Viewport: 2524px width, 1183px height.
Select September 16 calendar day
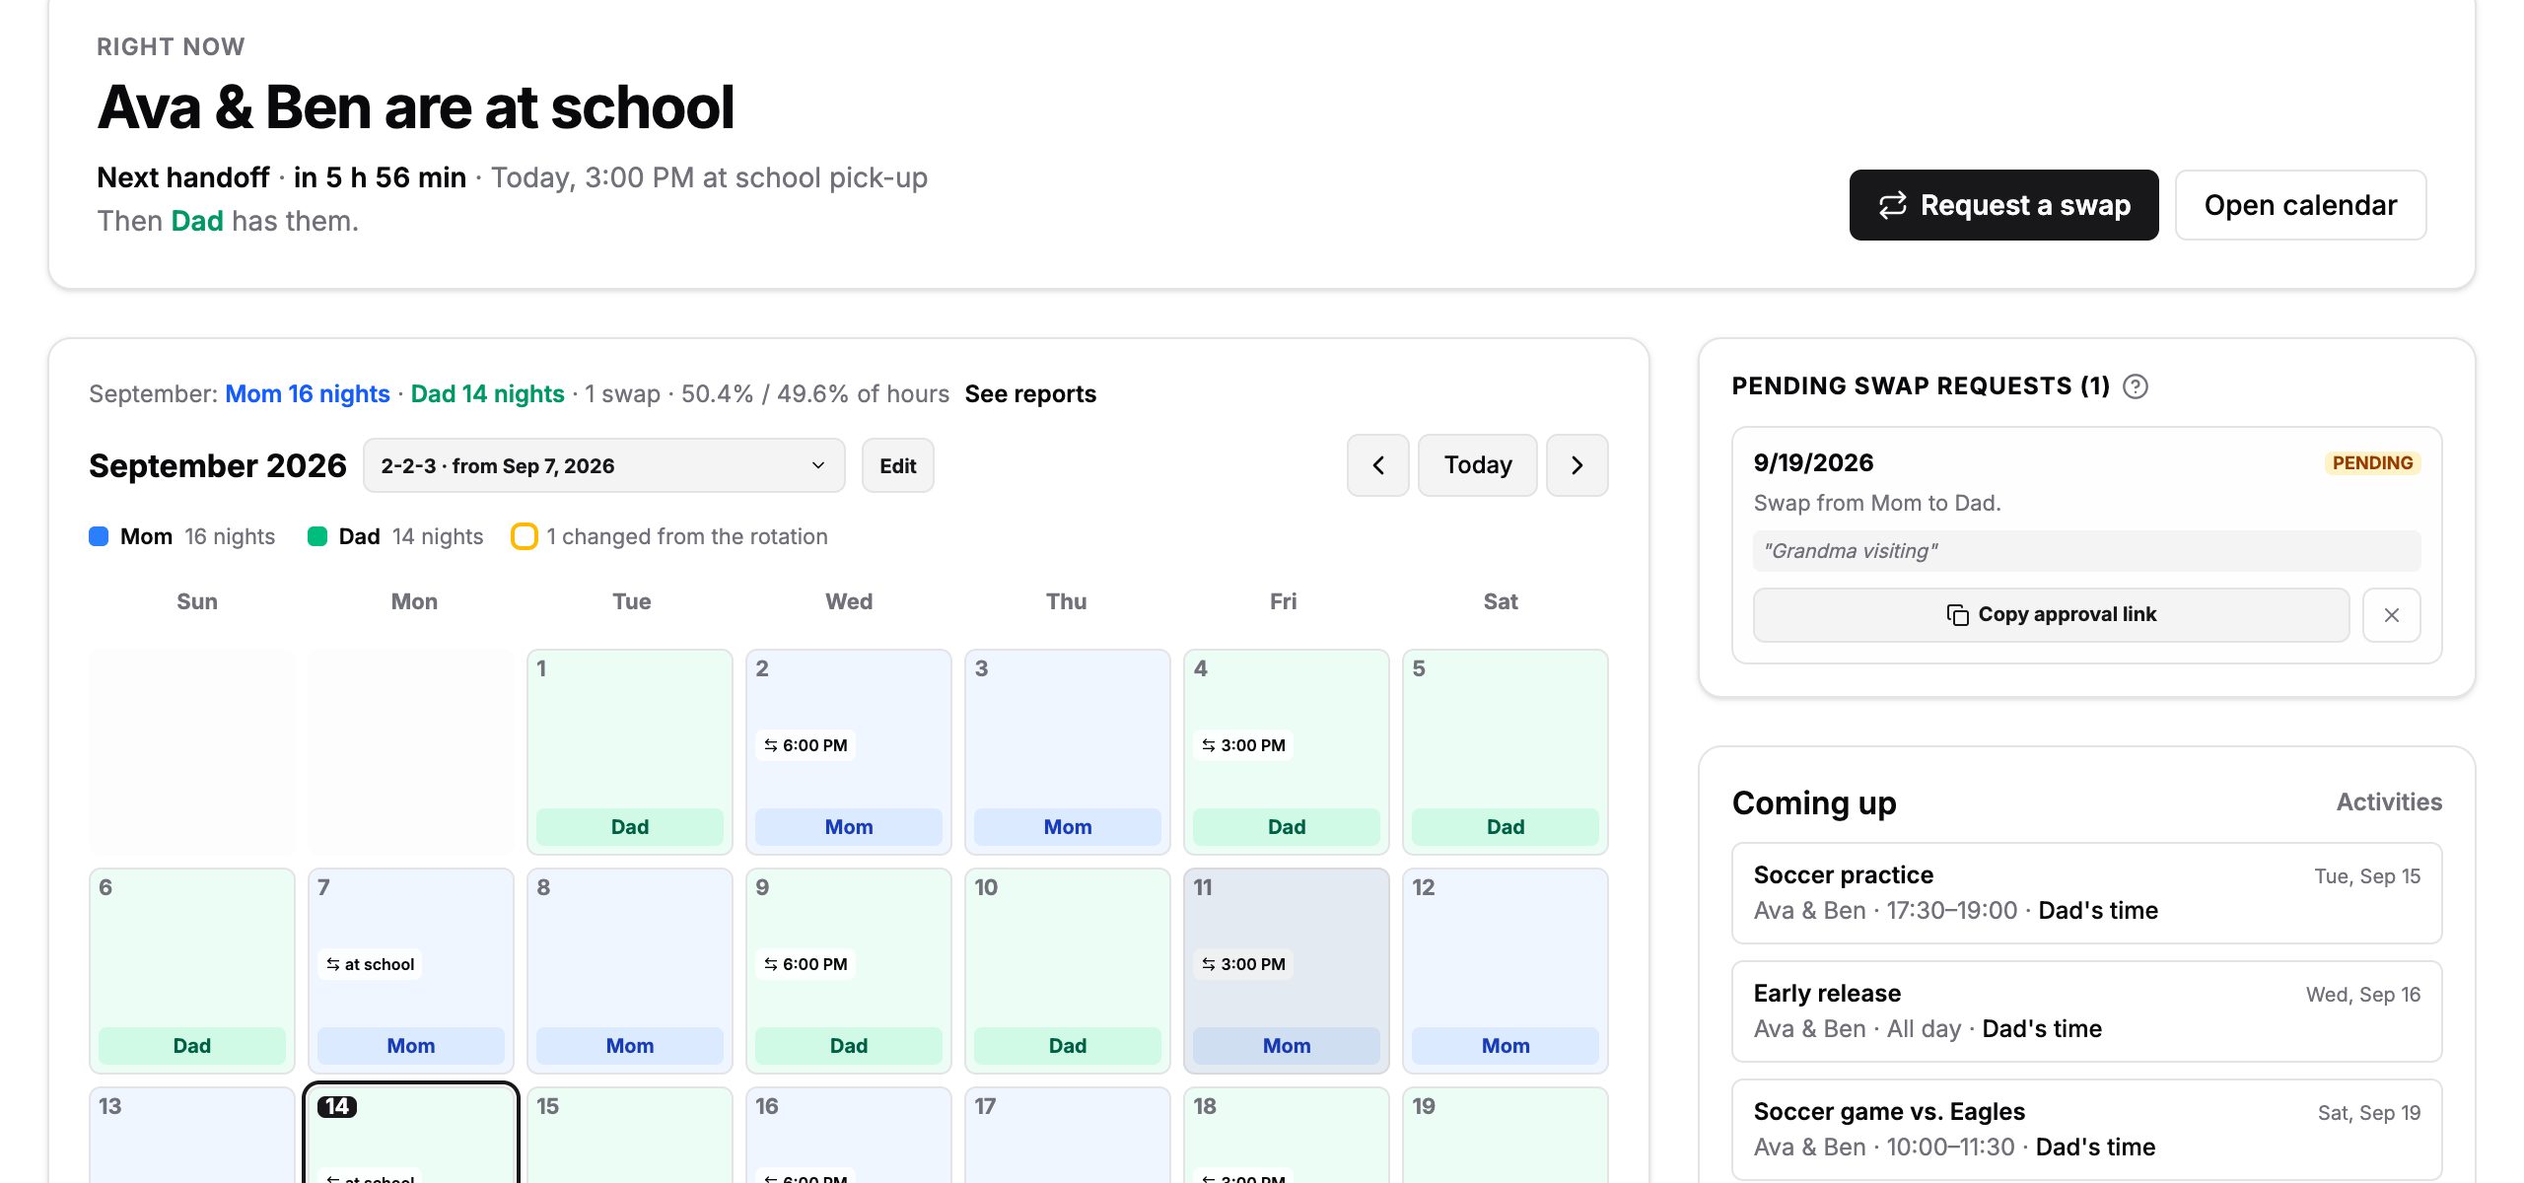(x=849, y=1135)
